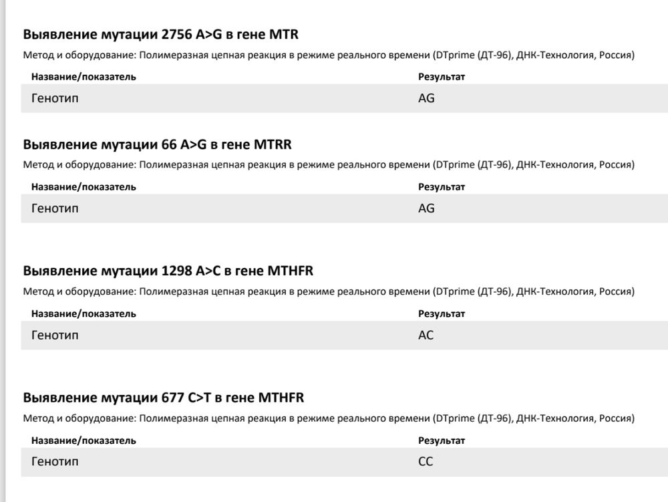Click the Генотип cell in the MTRR table
668x502 pixels.
(x=55, y=209)
